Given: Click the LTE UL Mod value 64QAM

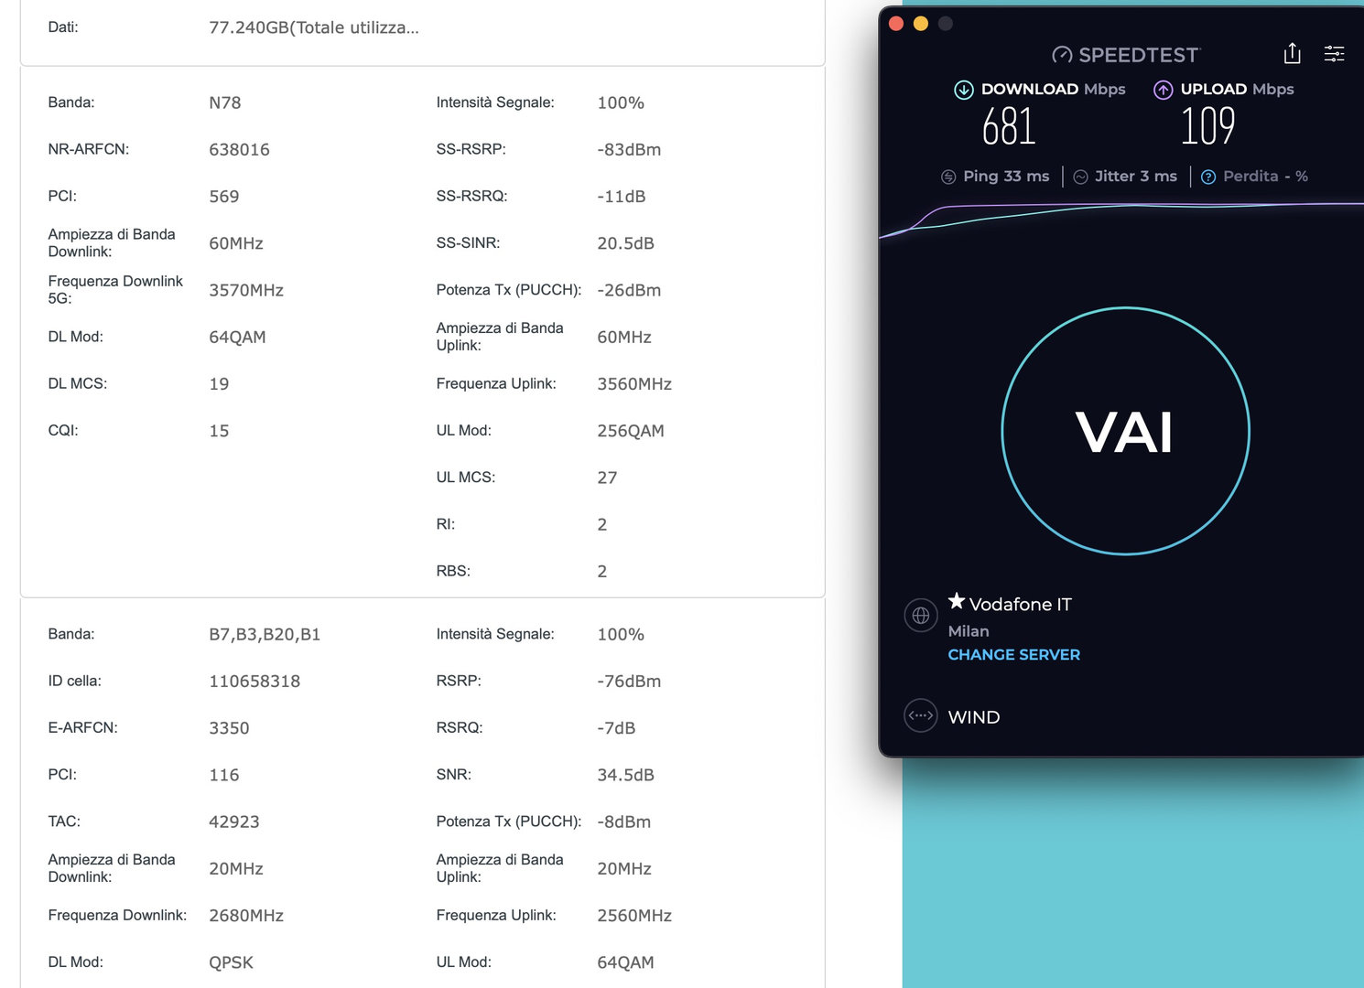Looking at the screenshot, I should tap(625, 962).
